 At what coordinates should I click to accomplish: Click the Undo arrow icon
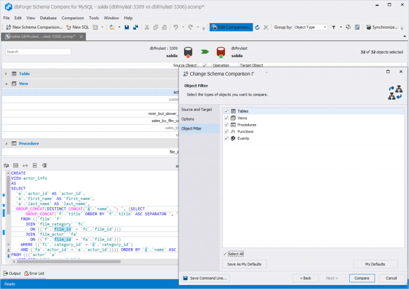pos(176,27)
